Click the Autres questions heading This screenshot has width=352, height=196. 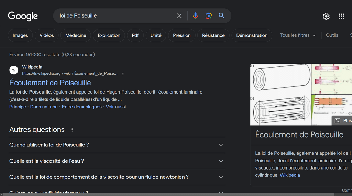click(x=37, y=130)
